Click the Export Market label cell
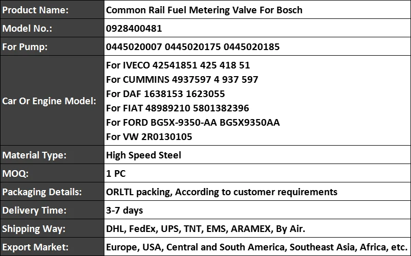This screenshot has height=256, width=411. (52, 247)
